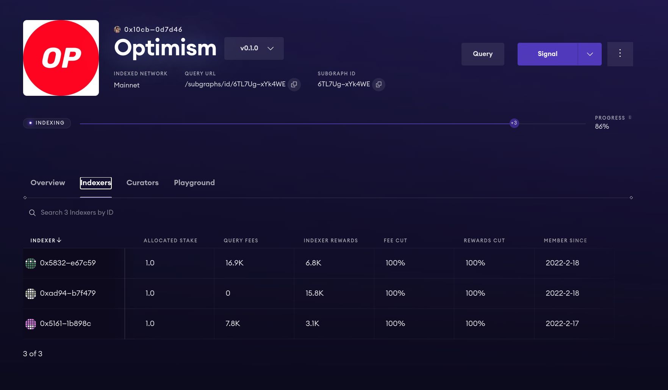Image resolution: width=668 pixels, height=390 pixels.
Task: Switch to the Curators tab
Action: click(x=142, y=183)
